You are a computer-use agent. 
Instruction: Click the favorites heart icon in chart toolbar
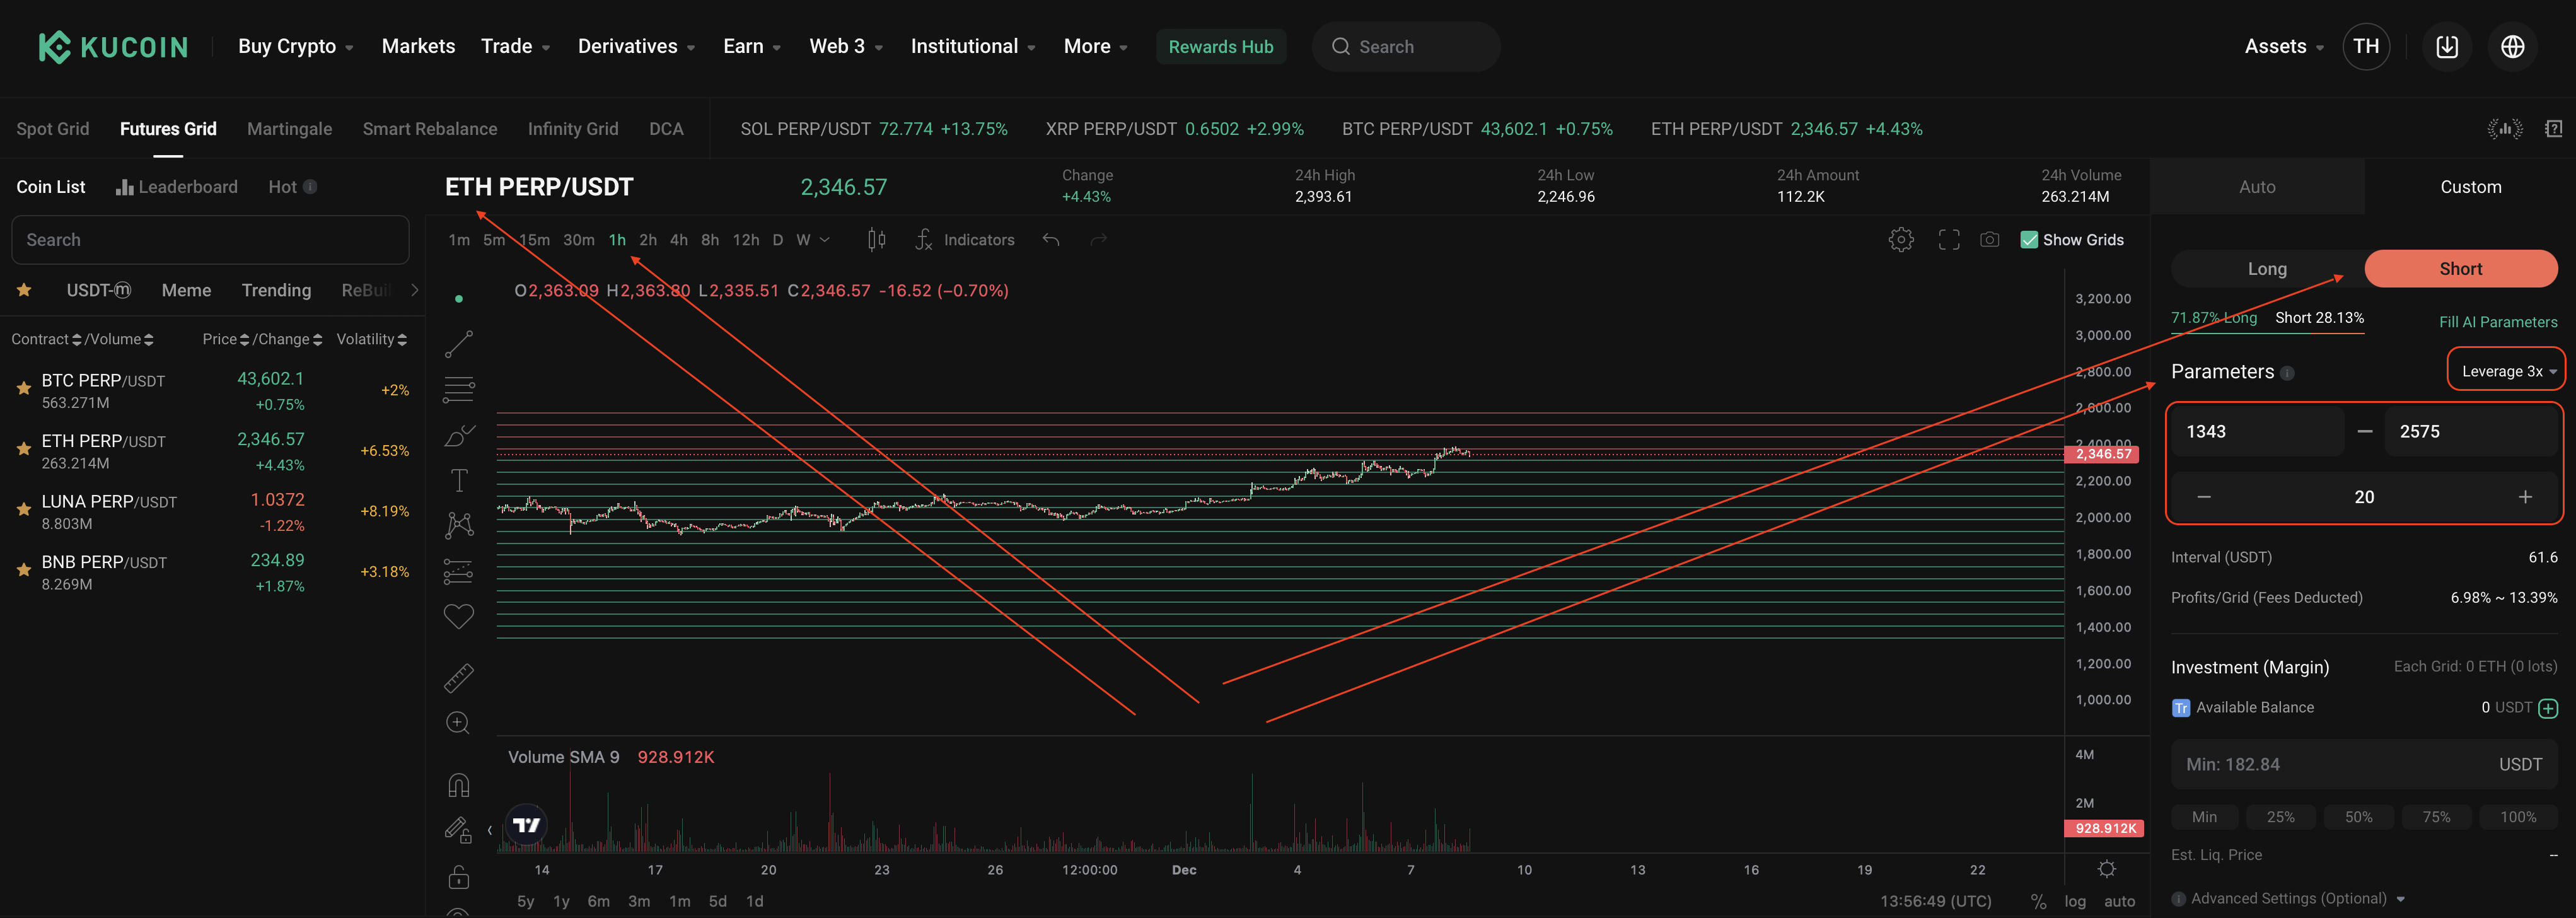pos(458,617)
